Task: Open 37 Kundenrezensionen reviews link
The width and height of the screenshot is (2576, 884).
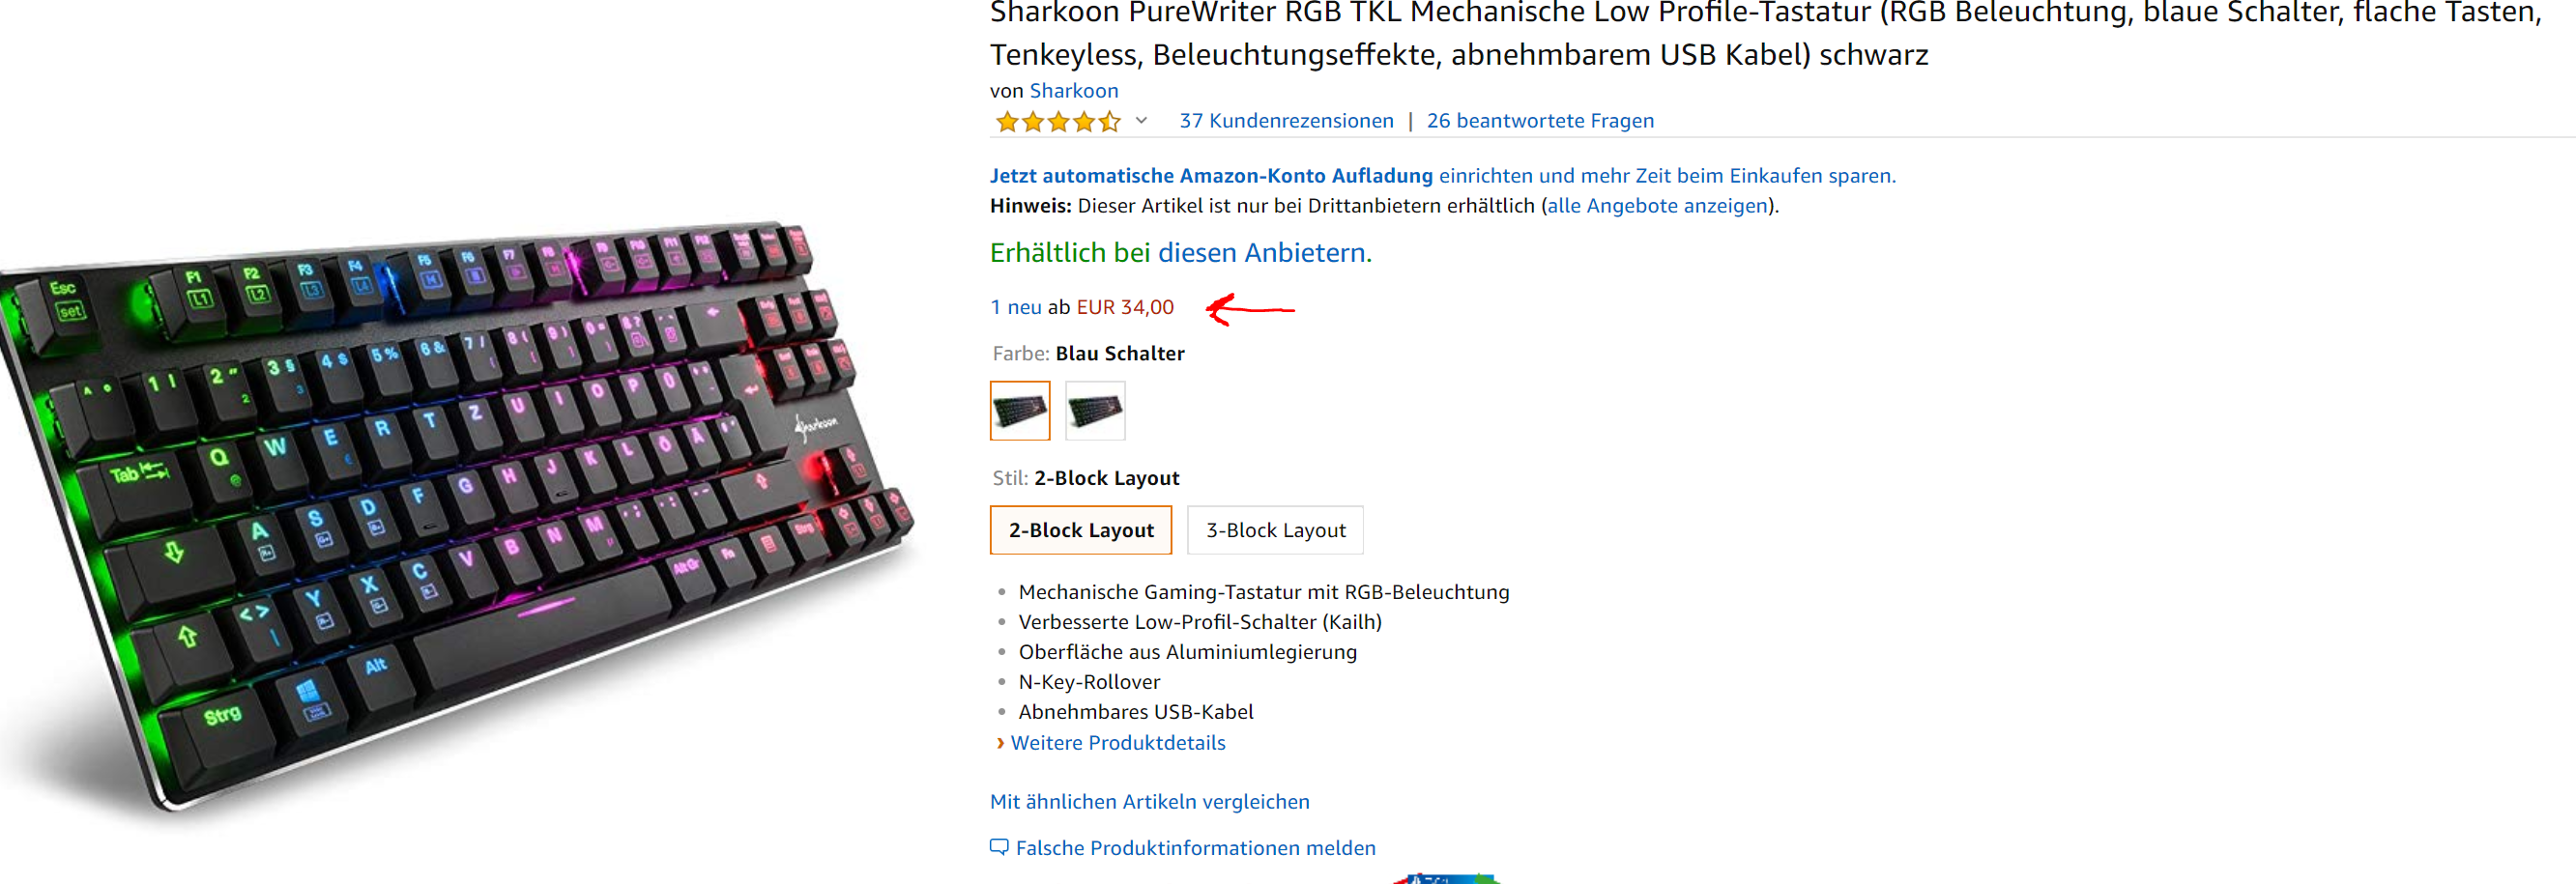Action: tap(1286, 121)
